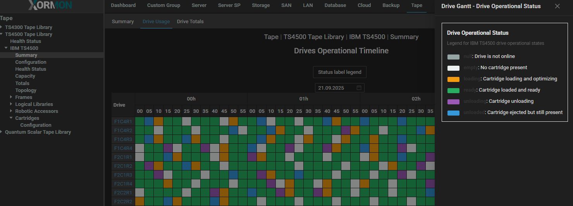
Task: Open the F1C4R4 drive link
Action: tap(123, 148)
